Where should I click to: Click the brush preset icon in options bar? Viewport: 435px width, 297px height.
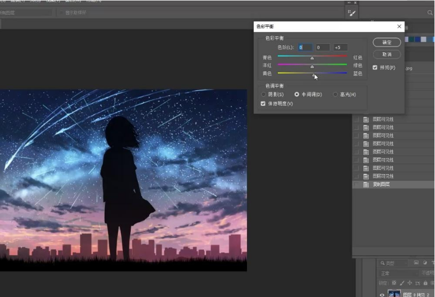coord(352,13)
